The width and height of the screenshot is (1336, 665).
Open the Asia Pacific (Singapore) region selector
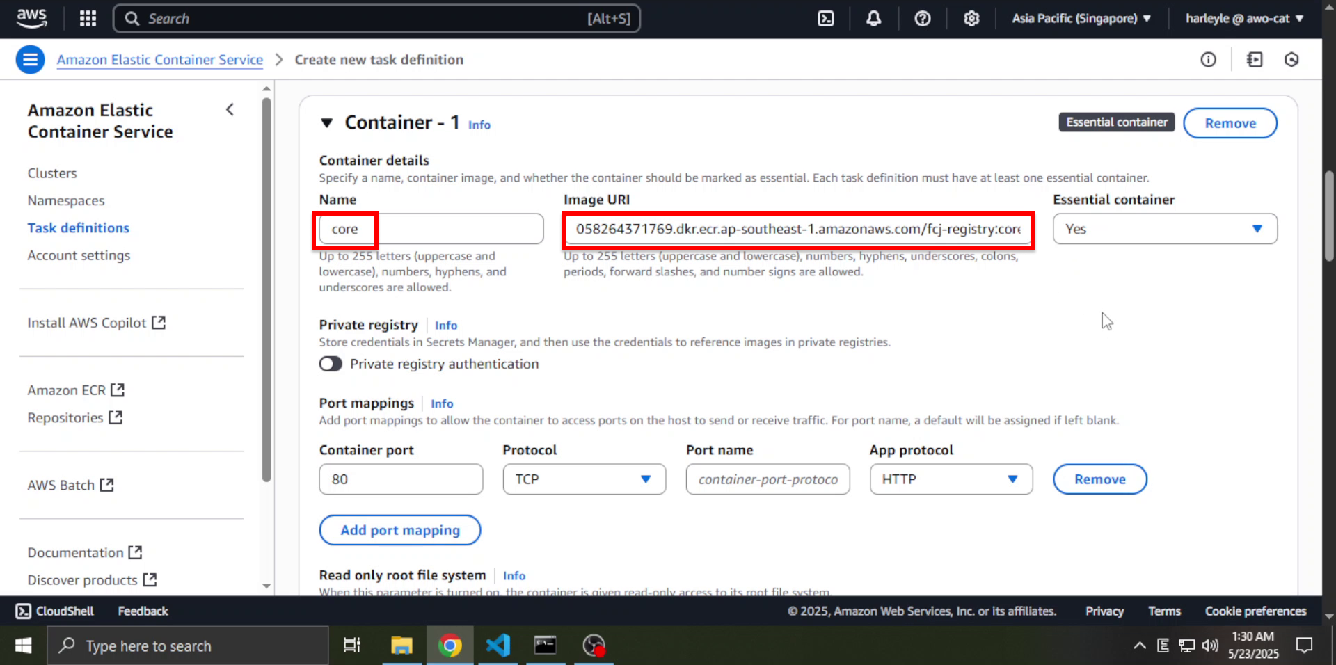click(x=1081, y=19)
